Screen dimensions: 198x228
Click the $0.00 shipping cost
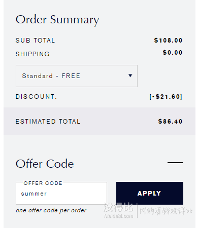173,53
